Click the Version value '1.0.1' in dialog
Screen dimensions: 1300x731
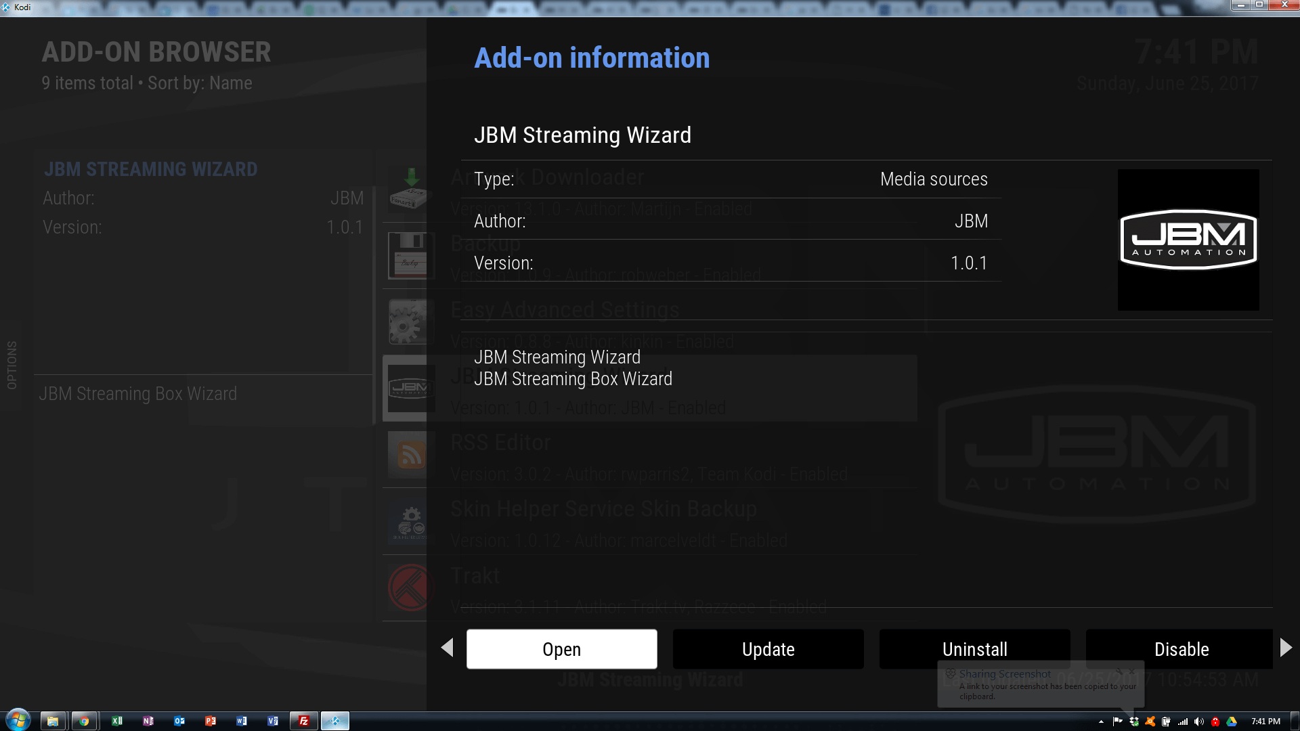[x=969, y=263]
